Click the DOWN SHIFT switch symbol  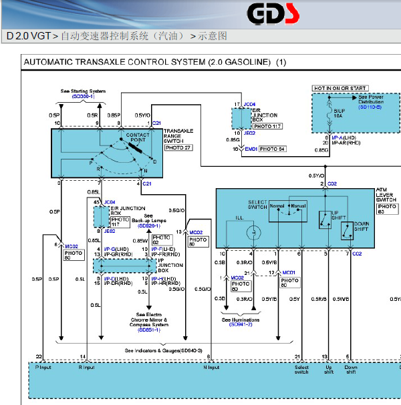tap(347, 231)
